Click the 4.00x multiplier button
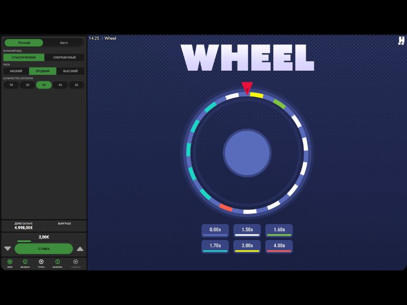Image resolution: width=407 pixels, height=305 pixels. click(279, 246)
